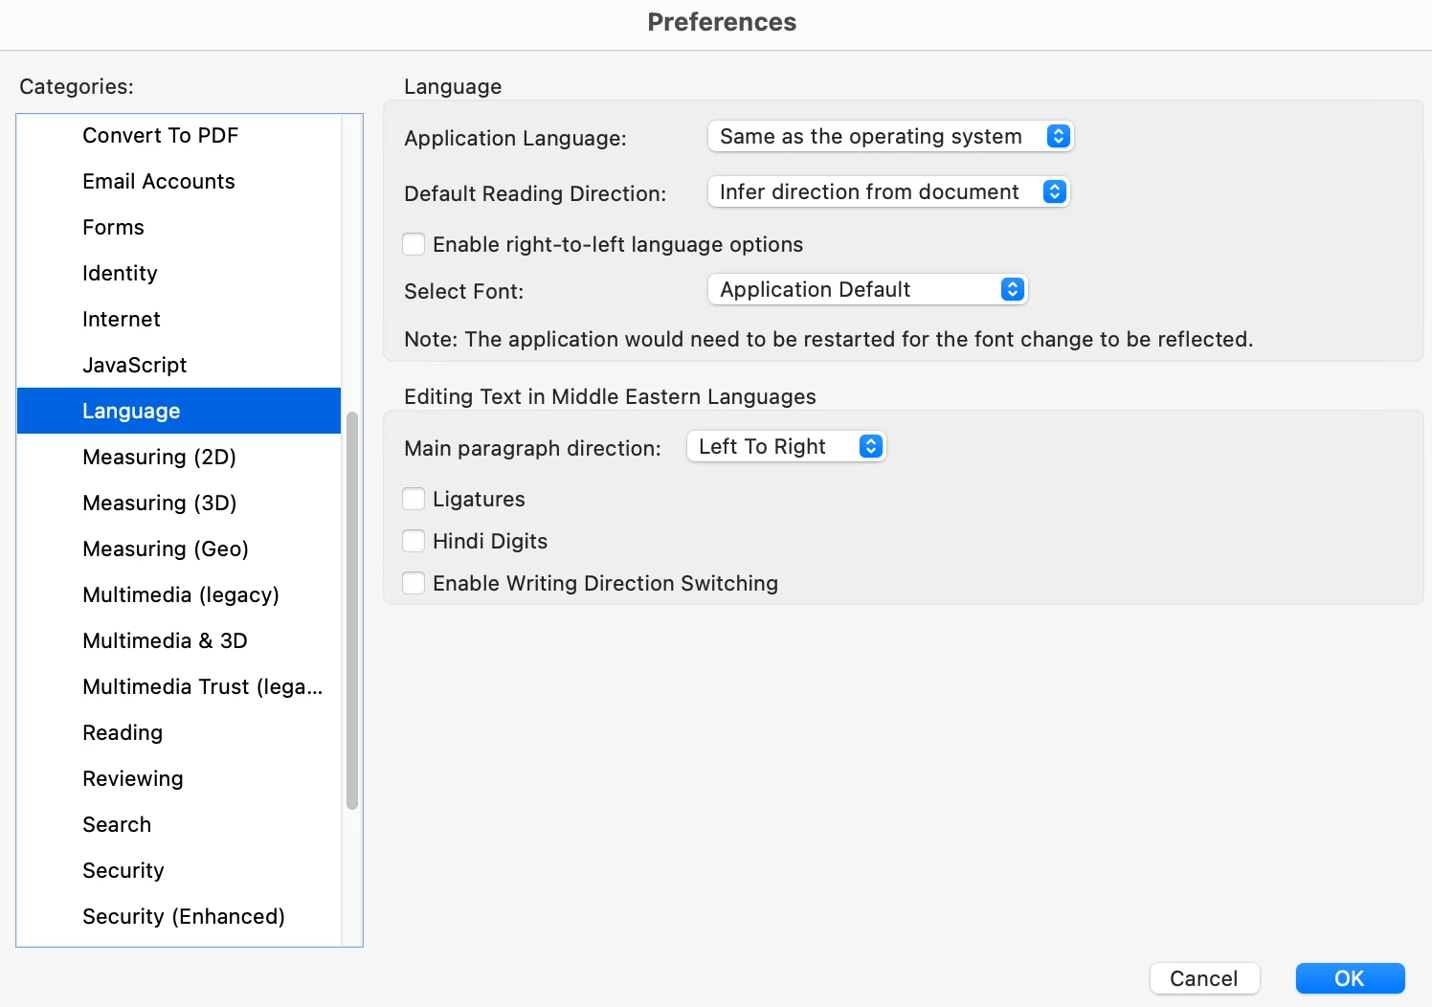The height and width of the screenshot is (1007, 1432).
Task: Open Measuring (2D) preferences
Action: tap(160, 458)
